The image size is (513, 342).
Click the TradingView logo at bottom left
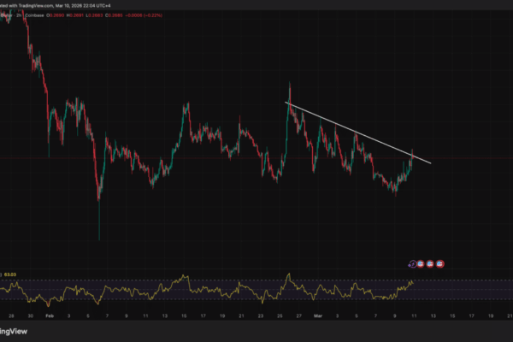[12, 331]
